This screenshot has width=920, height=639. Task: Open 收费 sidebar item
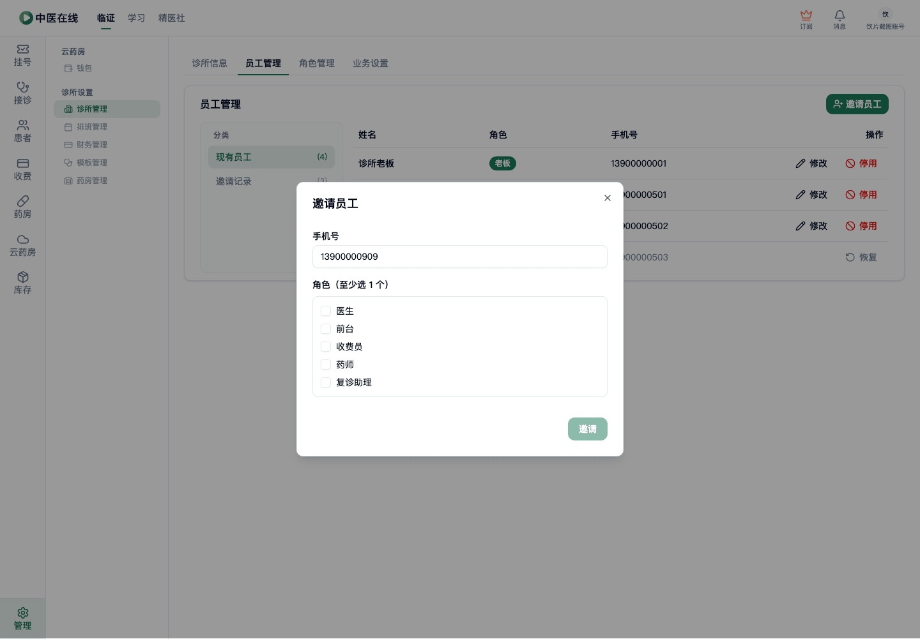[x=23, y=170]
